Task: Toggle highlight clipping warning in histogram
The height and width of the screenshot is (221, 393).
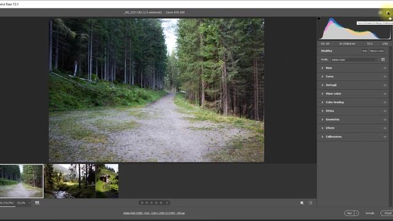Action: [x=390, y=18]
